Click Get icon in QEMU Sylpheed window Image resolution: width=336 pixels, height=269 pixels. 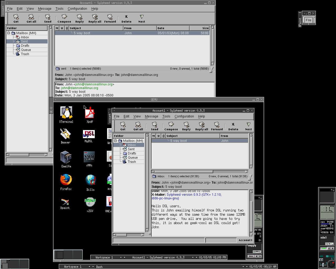123,126
